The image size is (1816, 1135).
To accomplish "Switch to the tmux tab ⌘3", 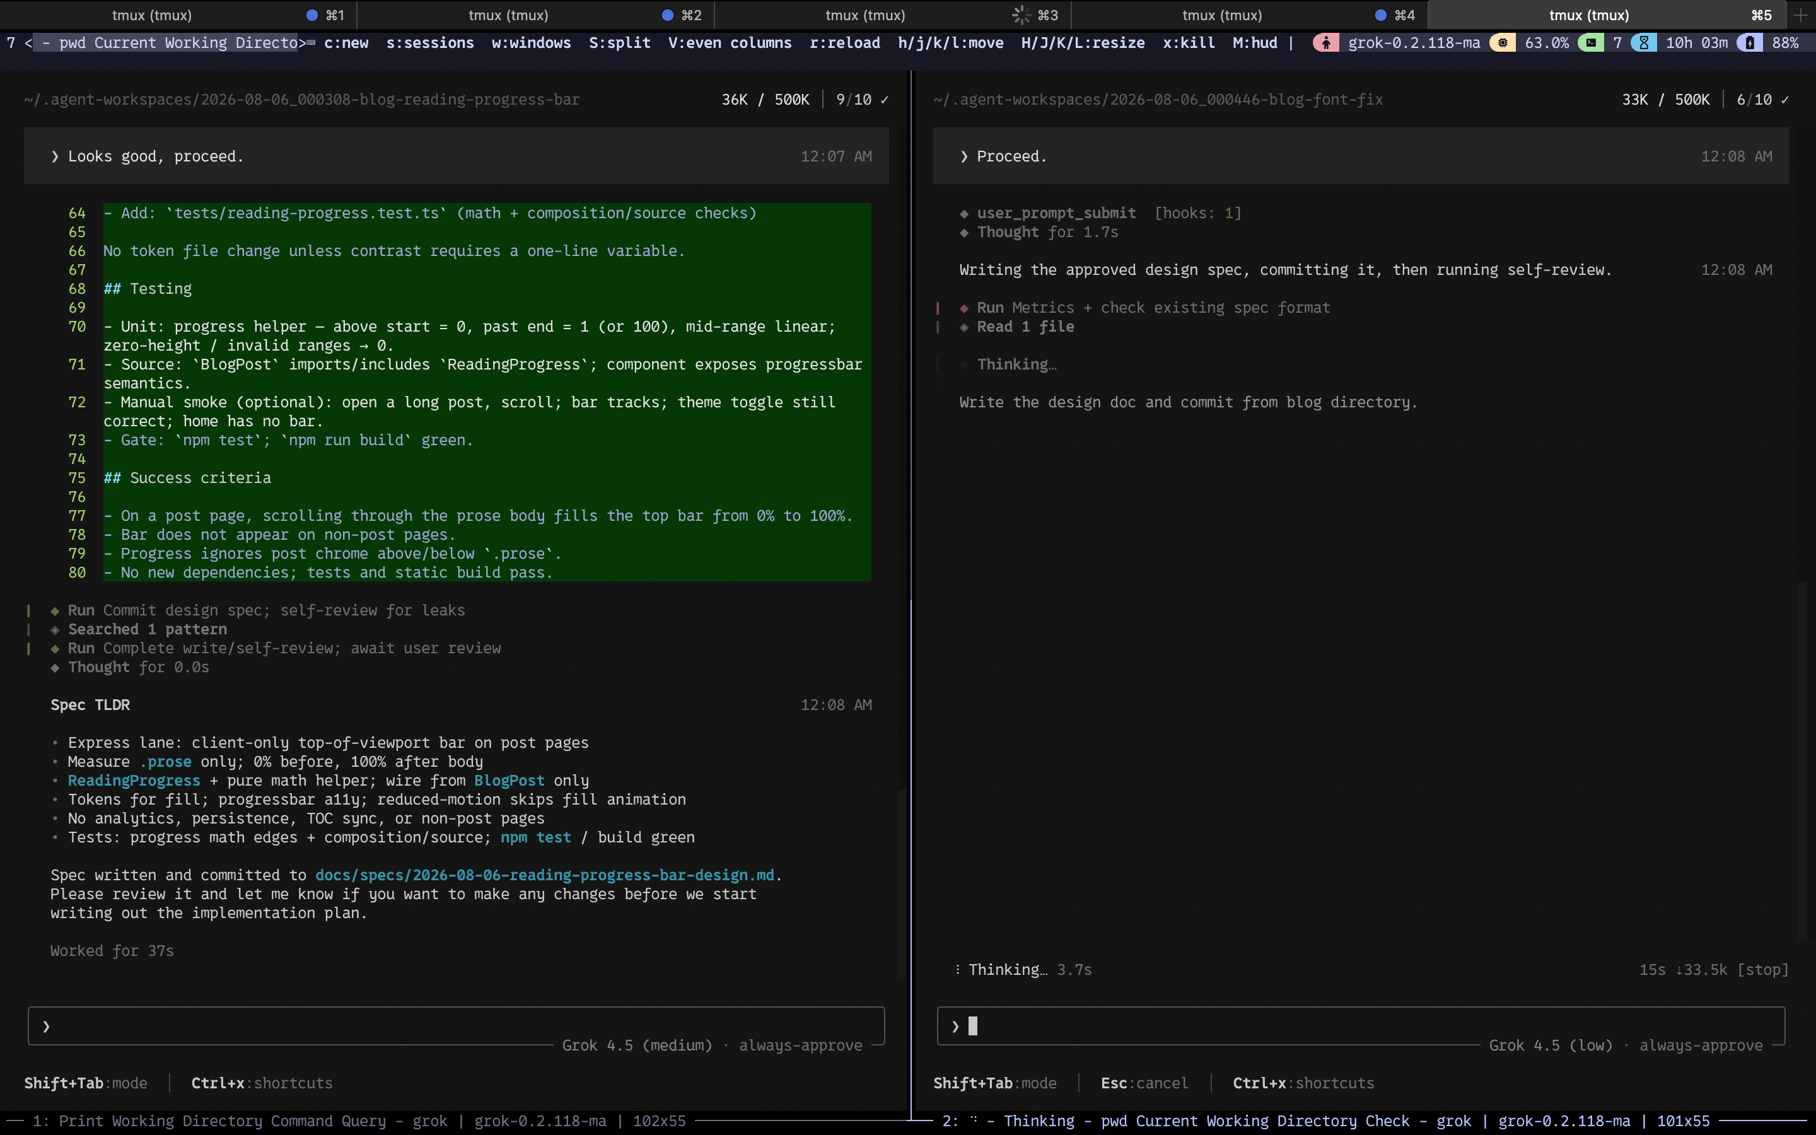I will [x=892, y=15].
